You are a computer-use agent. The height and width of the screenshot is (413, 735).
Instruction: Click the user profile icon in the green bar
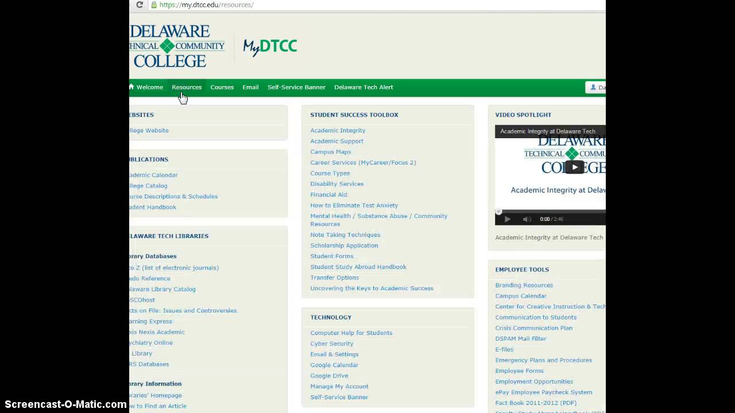(x=593, y=87)
